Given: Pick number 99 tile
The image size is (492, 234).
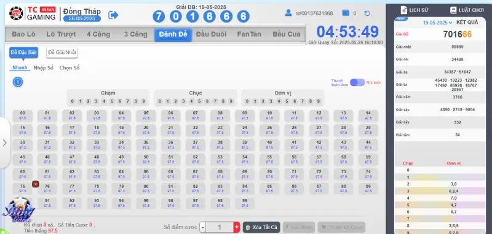Looking at the screenshot, I should click(245, 203).
